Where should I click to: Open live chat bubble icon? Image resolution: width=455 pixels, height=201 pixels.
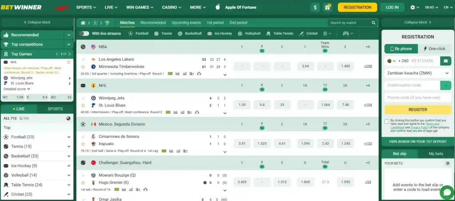tap(447, 192)
